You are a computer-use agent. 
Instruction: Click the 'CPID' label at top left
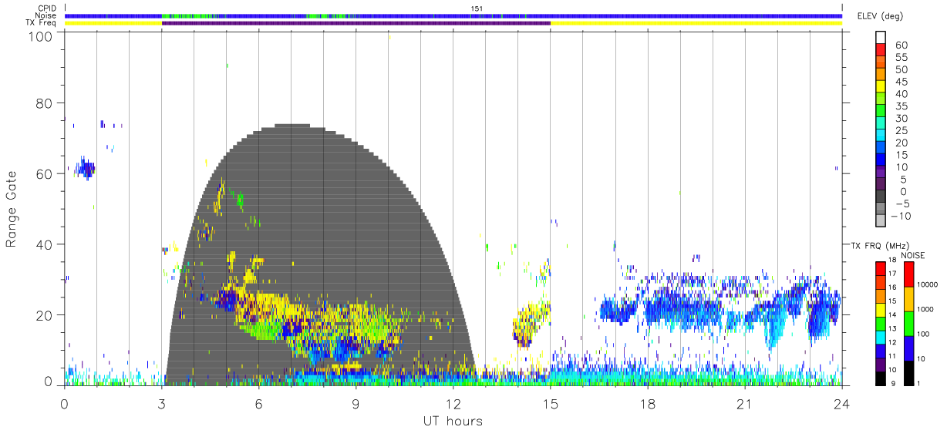pos(46,8)
